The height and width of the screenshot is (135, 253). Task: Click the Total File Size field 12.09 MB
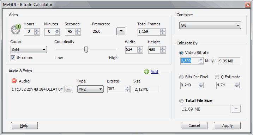(x=205, y=109)
